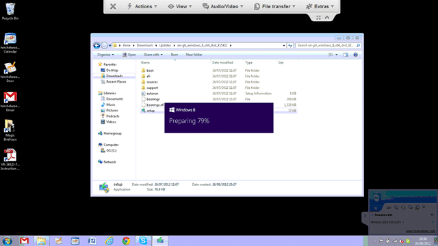The height and width of the screenshot is (246, 438).
Task: Click the Explorer help question-mark icon
Action: point(355,55)
